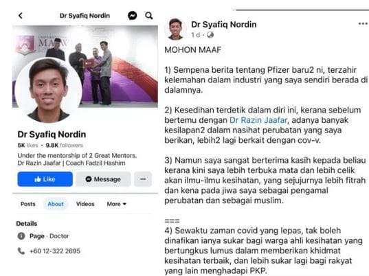Open Messenger from the header icon

[133, 16]
